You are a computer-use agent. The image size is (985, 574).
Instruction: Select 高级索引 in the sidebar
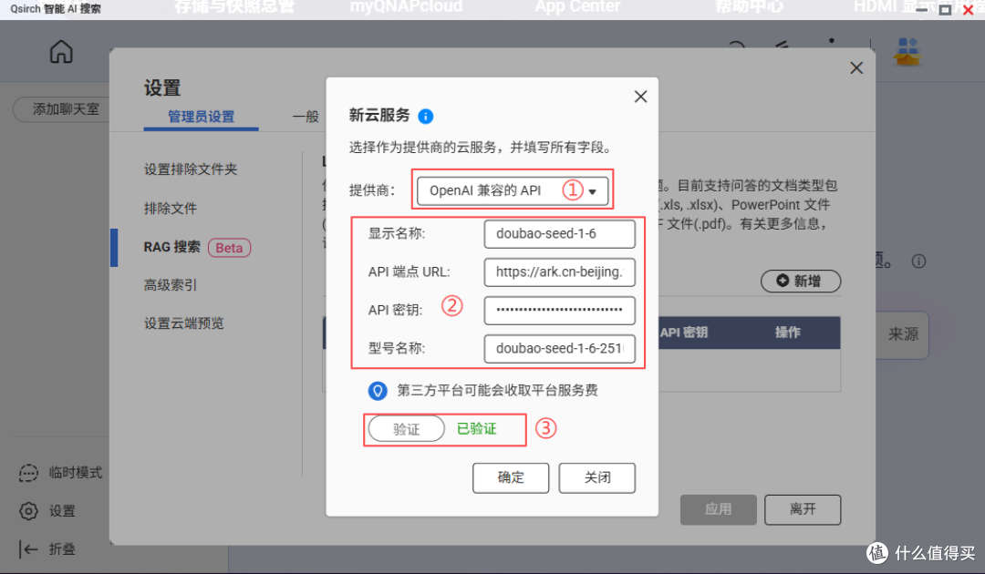click(x=171, y=285)
